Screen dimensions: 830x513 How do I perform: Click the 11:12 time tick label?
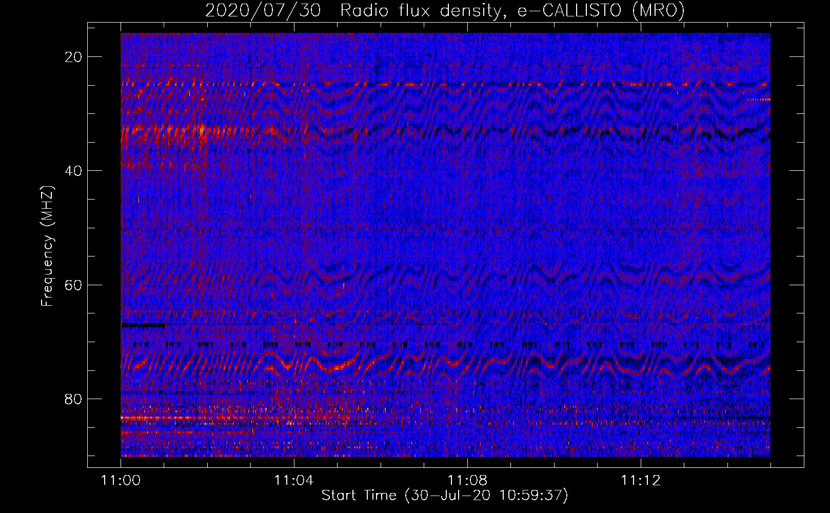point(640,481)
